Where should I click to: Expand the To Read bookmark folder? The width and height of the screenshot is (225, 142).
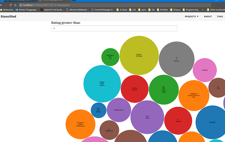coord(122,10)
